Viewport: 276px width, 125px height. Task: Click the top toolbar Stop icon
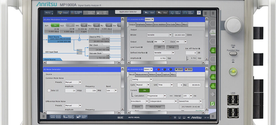pyautogui.click(x=162, y=13)
